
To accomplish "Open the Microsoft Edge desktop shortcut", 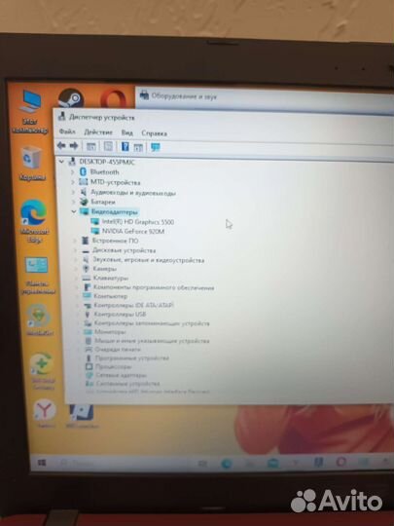I will 33,221.
